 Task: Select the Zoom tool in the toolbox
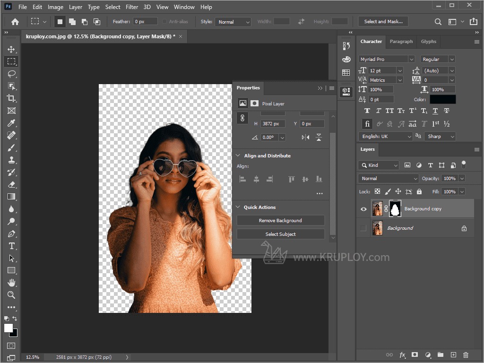click(11, 295)
